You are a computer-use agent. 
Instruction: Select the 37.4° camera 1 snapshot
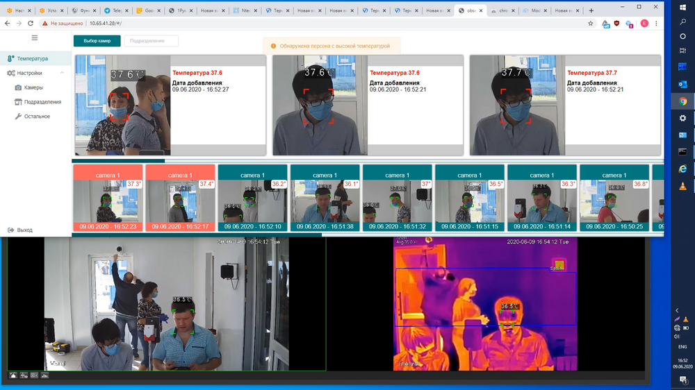coord(180,198)
